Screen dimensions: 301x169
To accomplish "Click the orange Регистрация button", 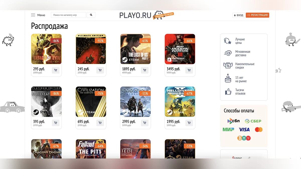I will (257, 15).
